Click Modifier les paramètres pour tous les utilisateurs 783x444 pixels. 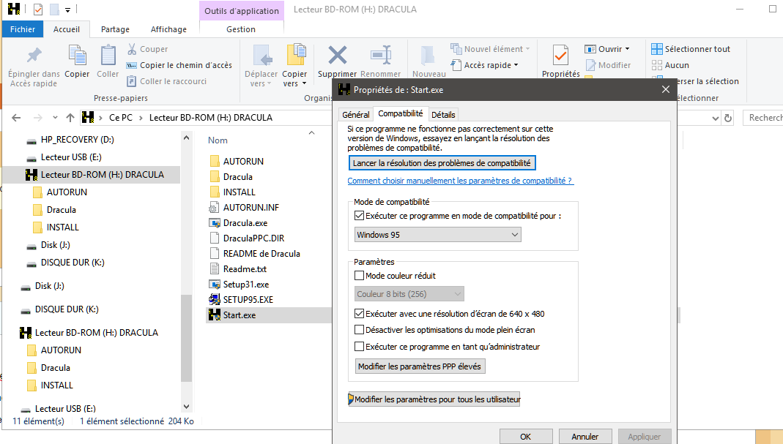434,399
